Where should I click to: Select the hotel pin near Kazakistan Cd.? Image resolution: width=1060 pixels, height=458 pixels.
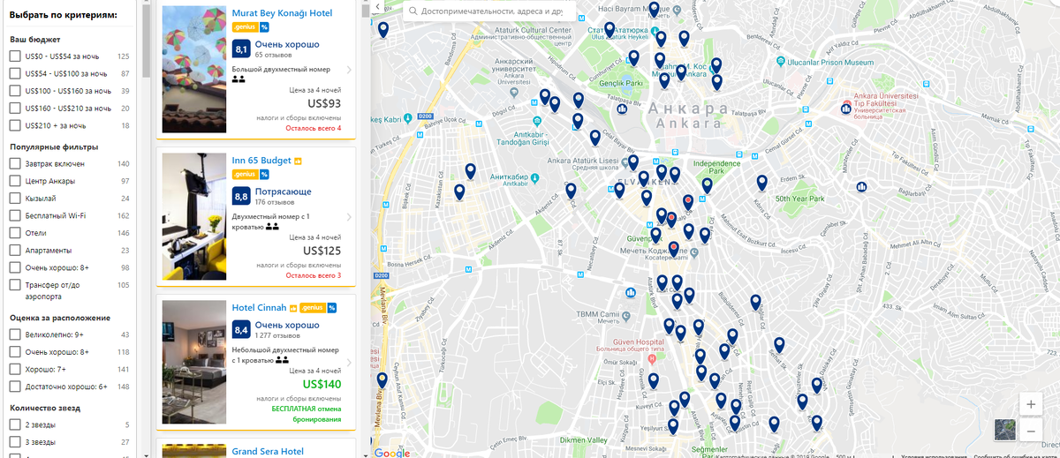click(459, 191)
